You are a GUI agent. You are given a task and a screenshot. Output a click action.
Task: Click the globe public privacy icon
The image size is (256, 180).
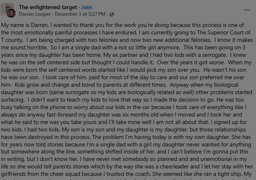(112, 15)
